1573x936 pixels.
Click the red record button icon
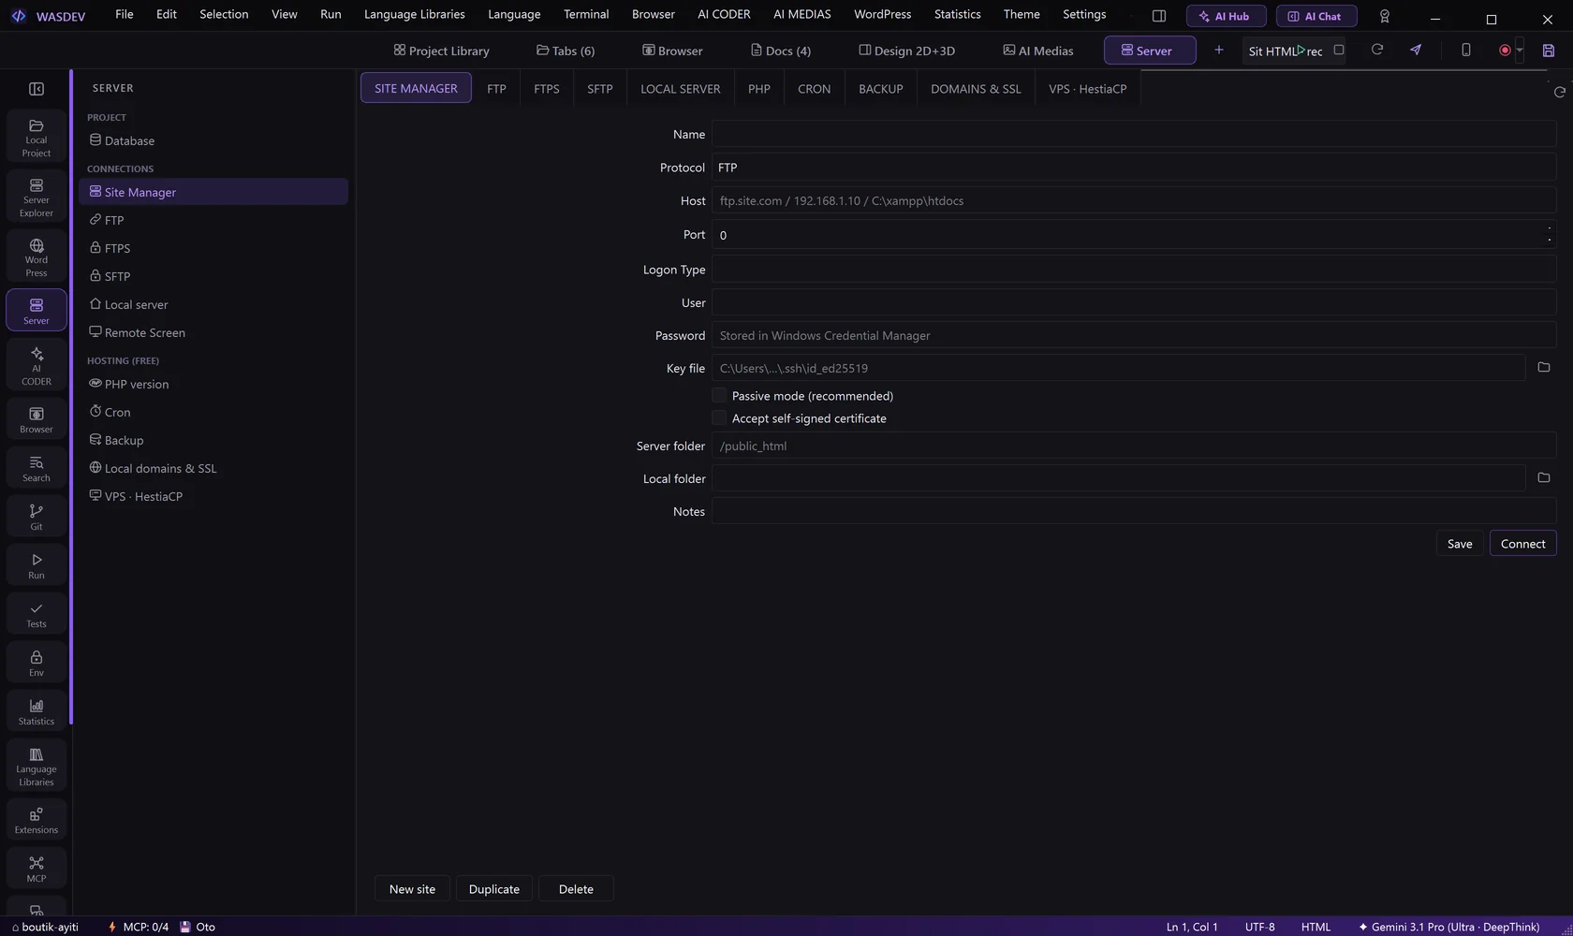click(1505, 51)
